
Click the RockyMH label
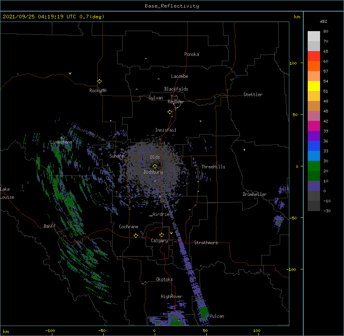[98, 90]
